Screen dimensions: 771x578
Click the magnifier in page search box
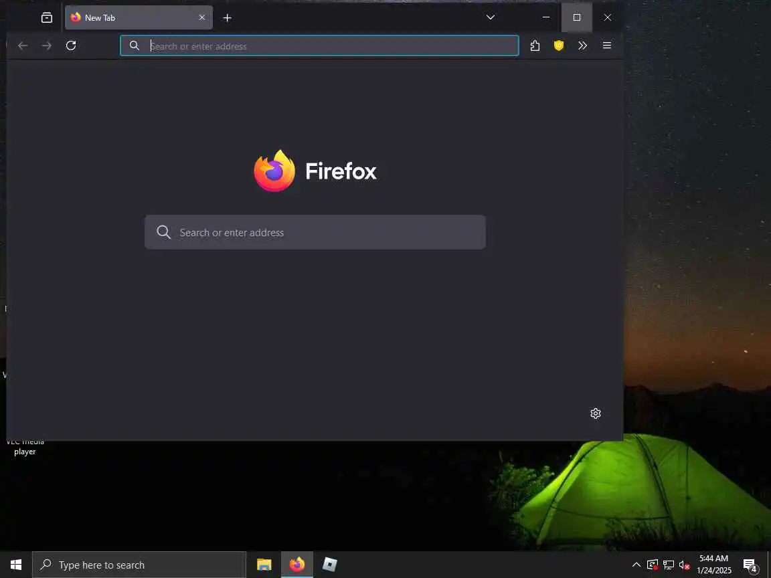tap(164, 232)
